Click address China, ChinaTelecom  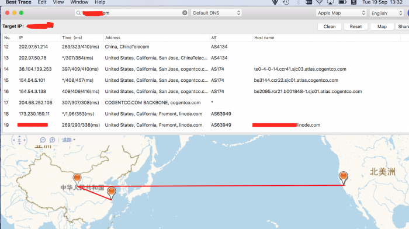pos(127,47)
